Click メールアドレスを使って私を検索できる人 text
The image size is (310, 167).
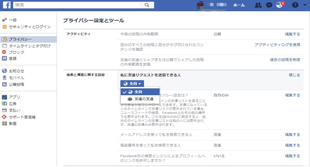pyautogui.click(x=156, y=135)
